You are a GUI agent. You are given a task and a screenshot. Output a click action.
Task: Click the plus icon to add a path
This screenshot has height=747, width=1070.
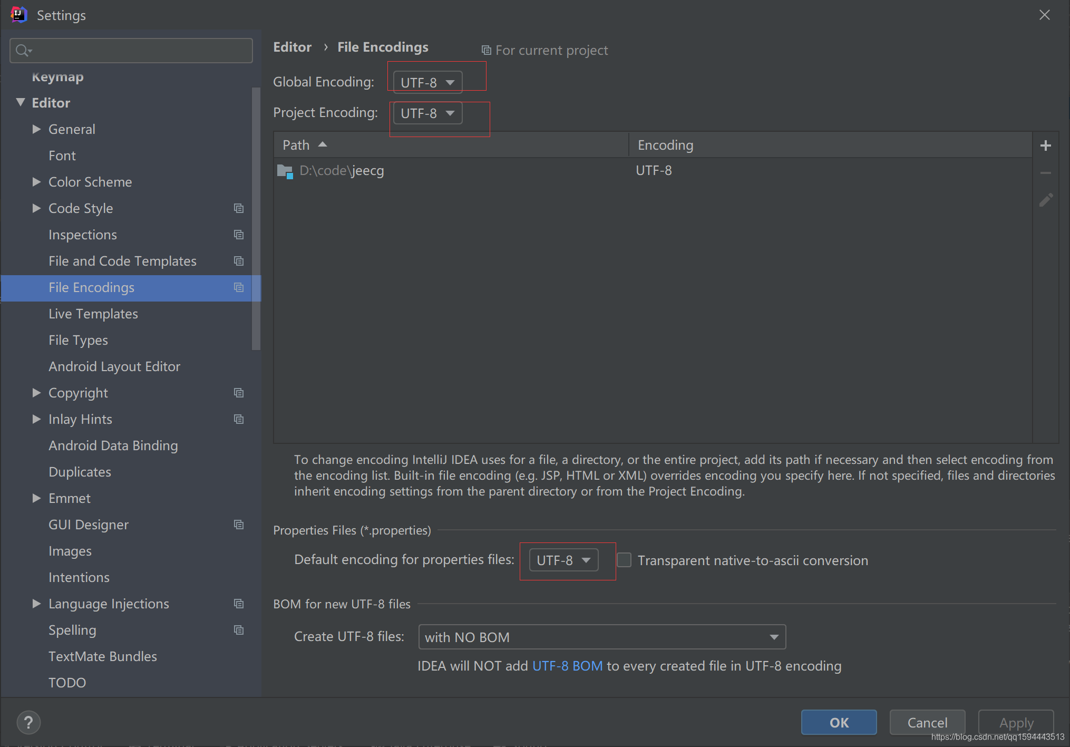(1046, 145)
